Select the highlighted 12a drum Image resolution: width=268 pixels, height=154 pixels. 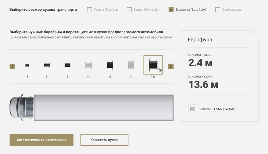pyautogui.click(x=153, y=65)
